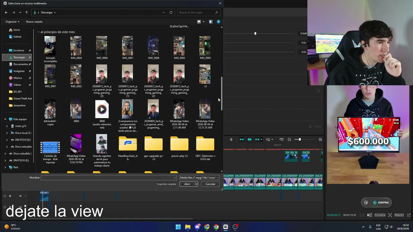Select Inicio in the navigation pane
The image size is (413, 232).
[17, 30]
